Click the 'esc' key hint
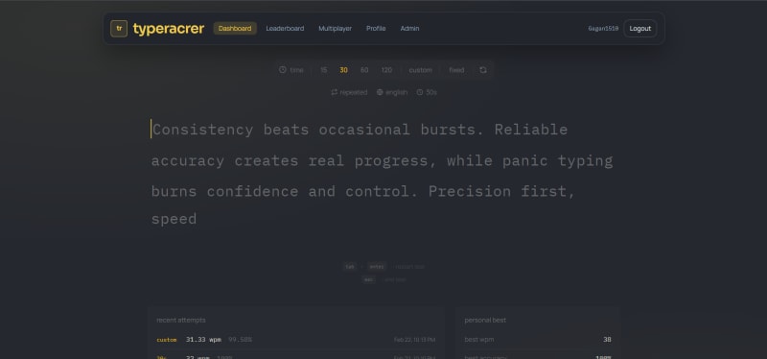Viewport: 767px width, 359px height. point(369,279)
